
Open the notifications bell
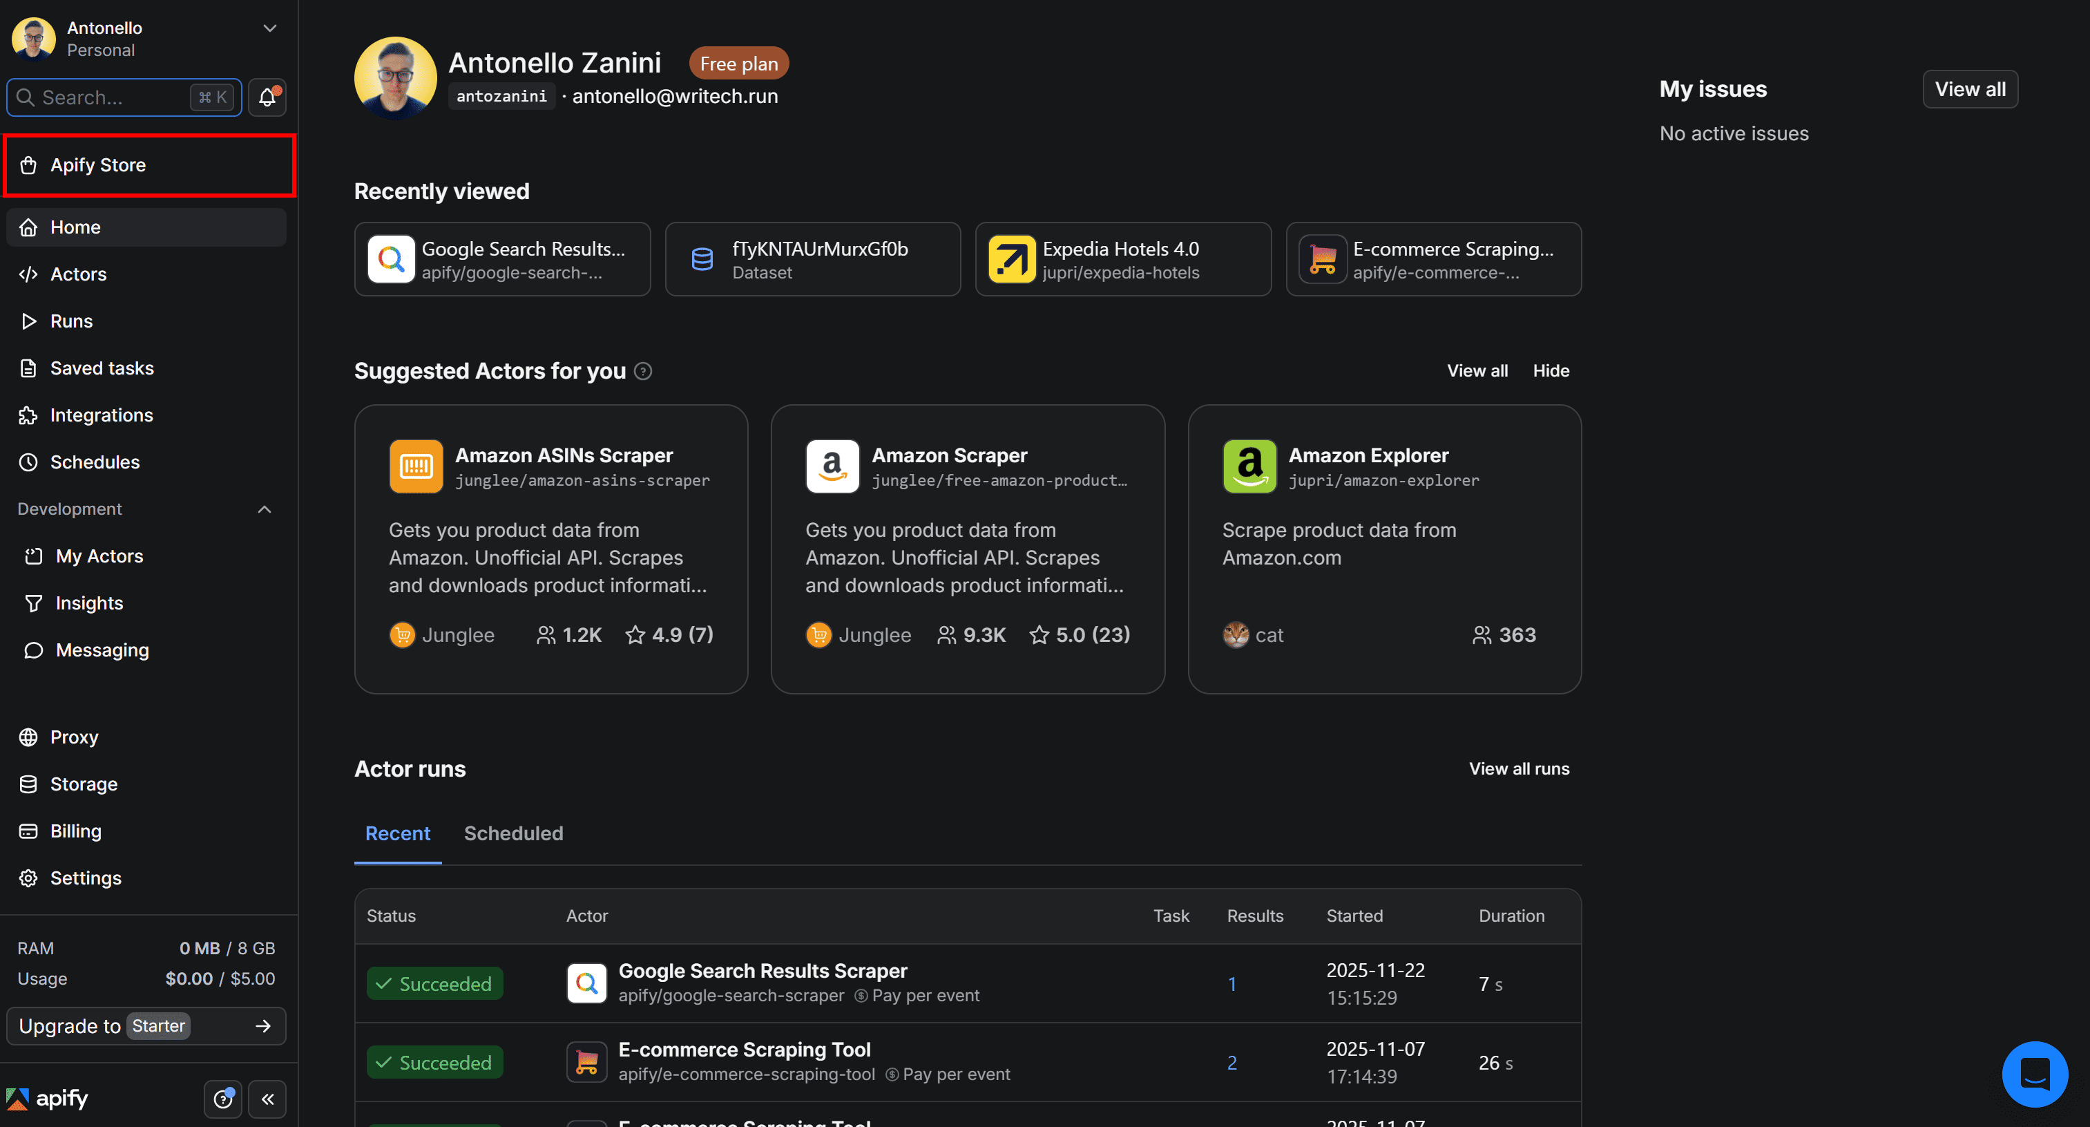(267, 97)
